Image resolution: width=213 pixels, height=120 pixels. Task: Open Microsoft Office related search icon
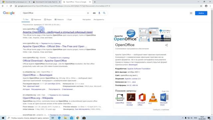tap(142, 97)
